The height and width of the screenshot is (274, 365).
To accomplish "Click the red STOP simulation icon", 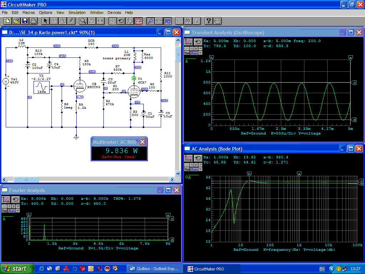I will (138, 21).
